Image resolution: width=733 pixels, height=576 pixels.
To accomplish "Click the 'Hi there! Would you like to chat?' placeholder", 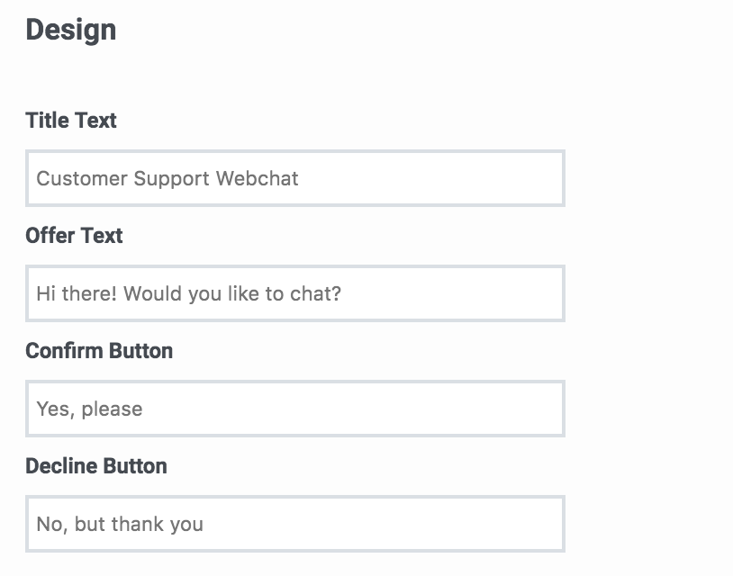I will click(x=189, y=293).
